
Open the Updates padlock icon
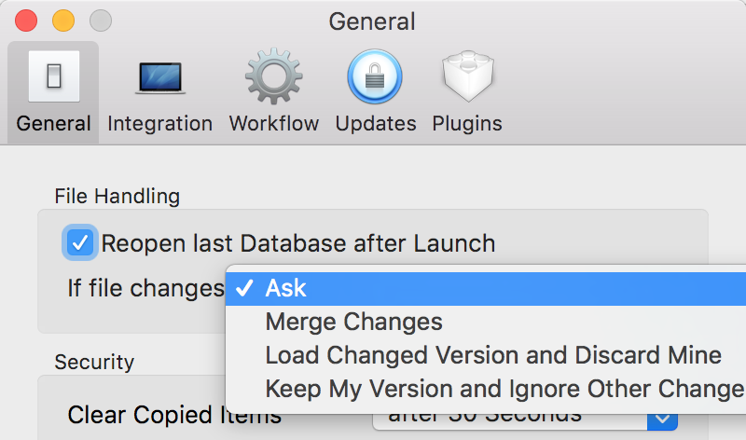[x=375, y=76]
